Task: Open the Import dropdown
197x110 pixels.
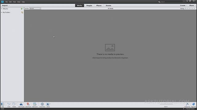Action: 6,5
